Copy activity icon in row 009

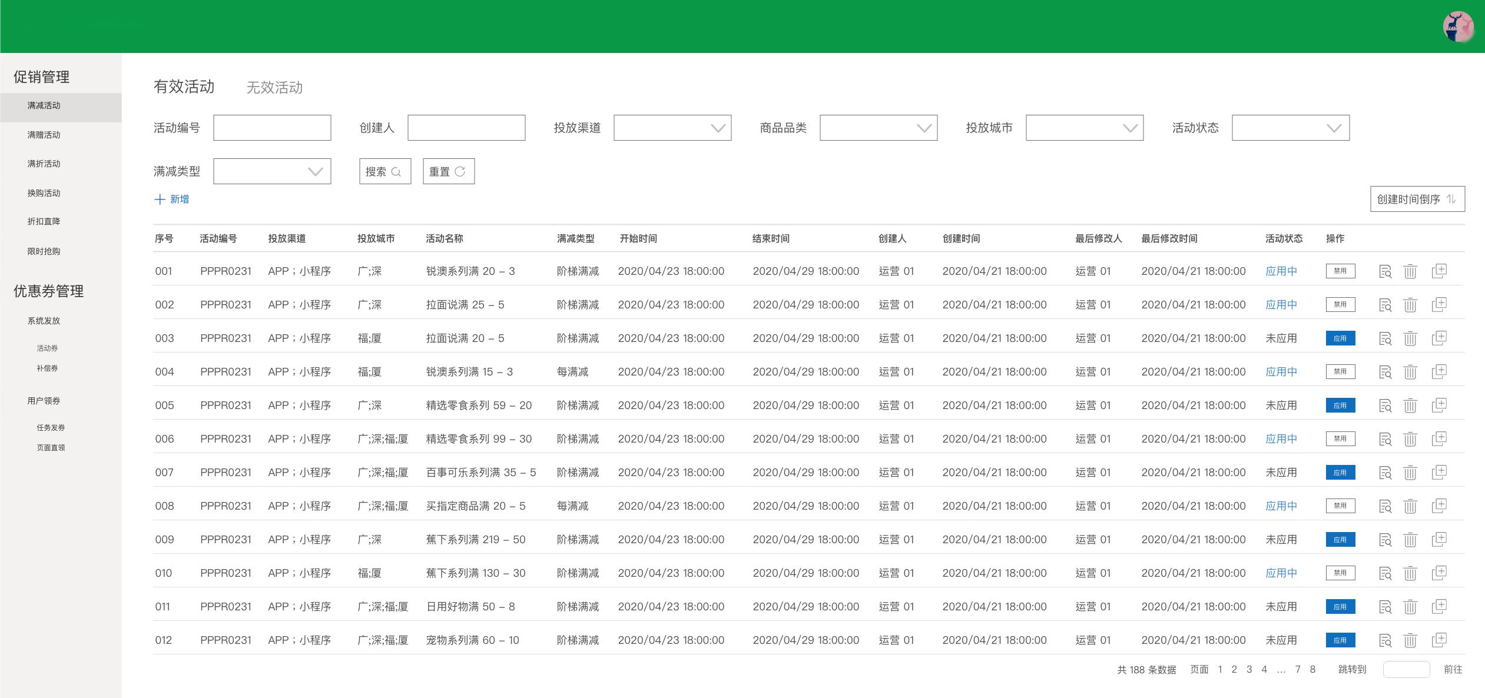pyautogui.click(x=1439, y=539)
